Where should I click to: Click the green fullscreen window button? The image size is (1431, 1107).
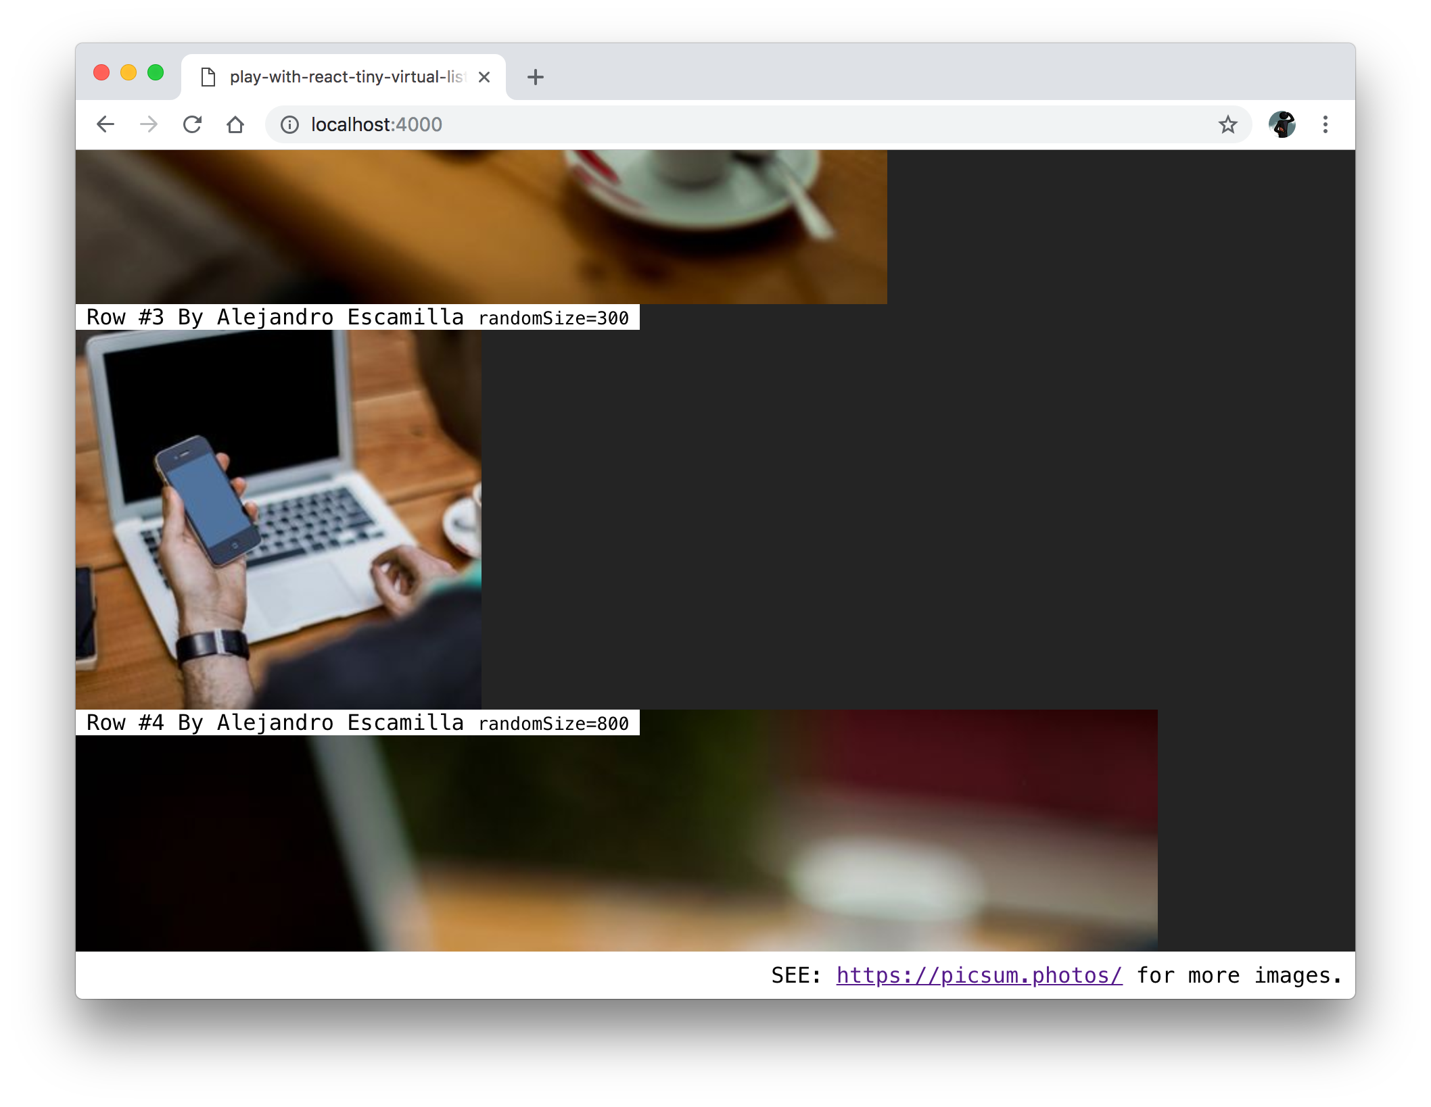[x=156, y=72]
